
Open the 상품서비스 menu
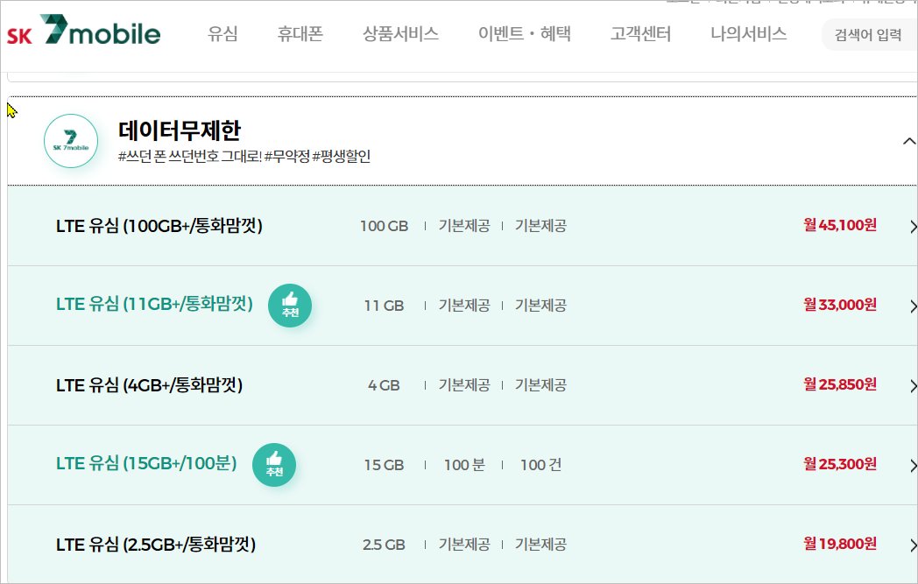click(x=400, y=35)
